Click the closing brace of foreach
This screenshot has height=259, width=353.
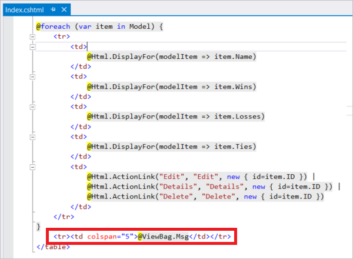(x=38, y=227)
